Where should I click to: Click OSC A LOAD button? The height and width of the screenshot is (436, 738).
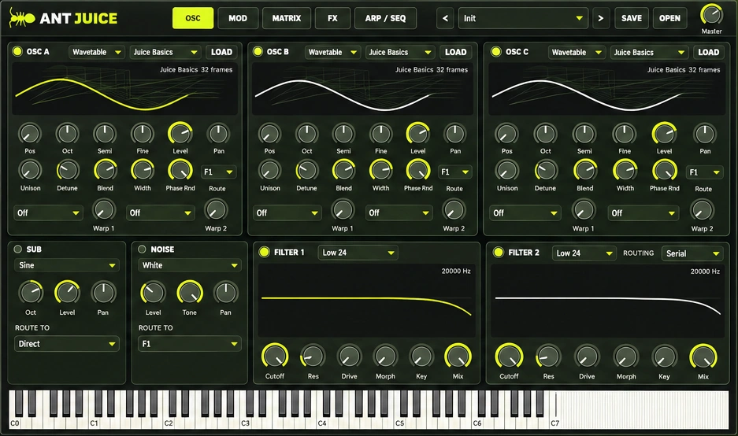[x=221, y=52]
